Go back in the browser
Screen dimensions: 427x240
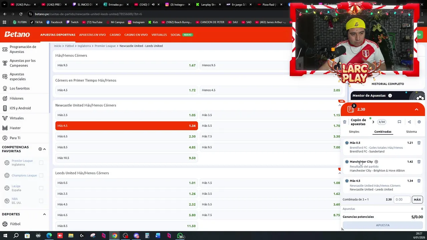[x=5, y=14]
